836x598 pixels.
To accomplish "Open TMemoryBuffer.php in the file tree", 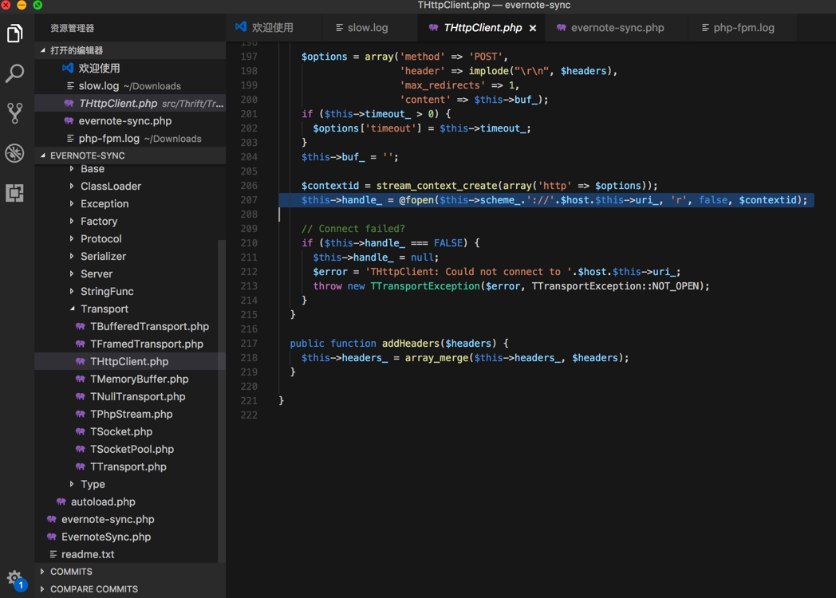I will tap(139, 379).
